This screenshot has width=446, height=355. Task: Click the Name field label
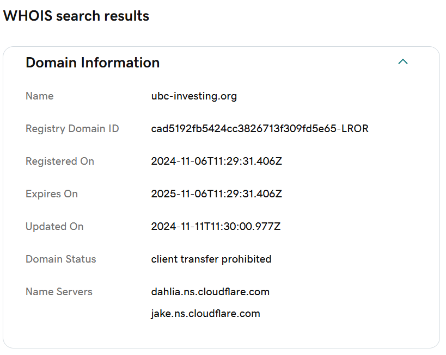coord(40,96)
